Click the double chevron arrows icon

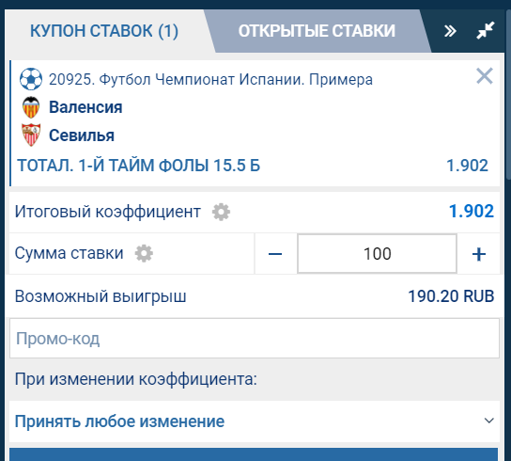(450, 31)
